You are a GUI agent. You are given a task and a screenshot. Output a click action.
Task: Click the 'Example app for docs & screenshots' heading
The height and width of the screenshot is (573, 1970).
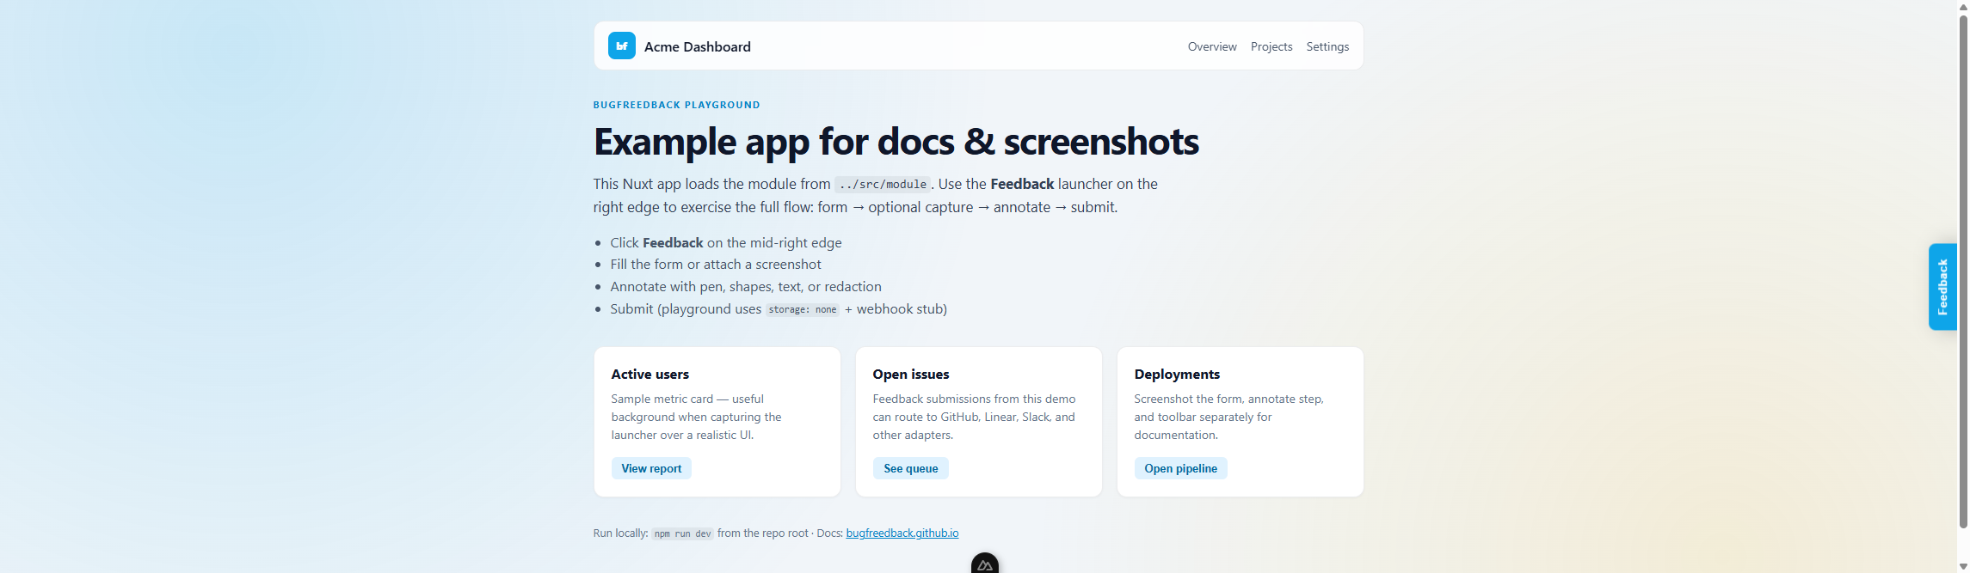pyautogui.click(x=896, y=142)
